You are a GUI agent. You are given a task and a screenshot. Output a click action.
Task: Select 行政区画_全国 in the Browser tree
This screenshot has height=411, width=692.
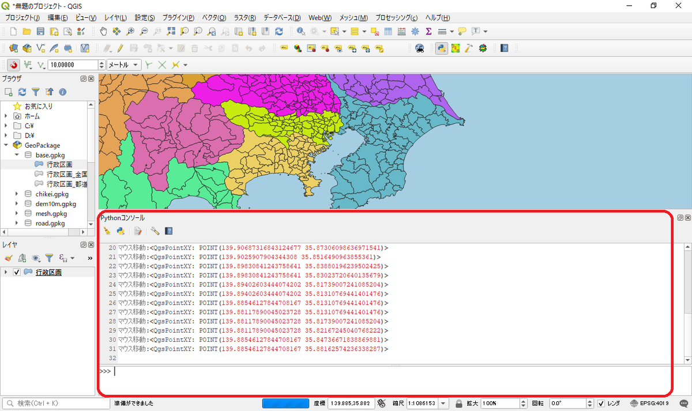67,174
